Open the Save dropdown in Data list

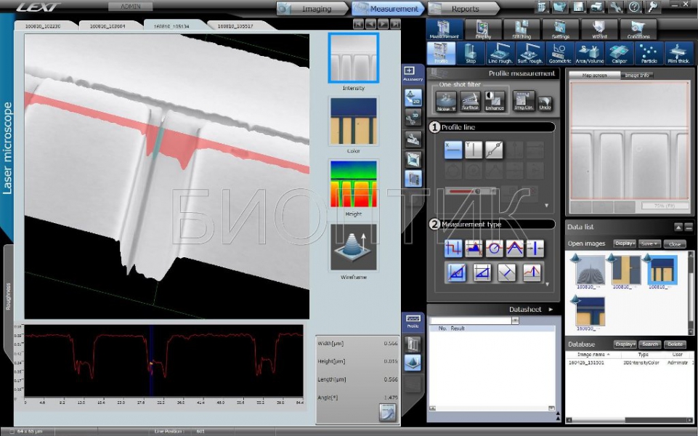[x=649, y=243]
